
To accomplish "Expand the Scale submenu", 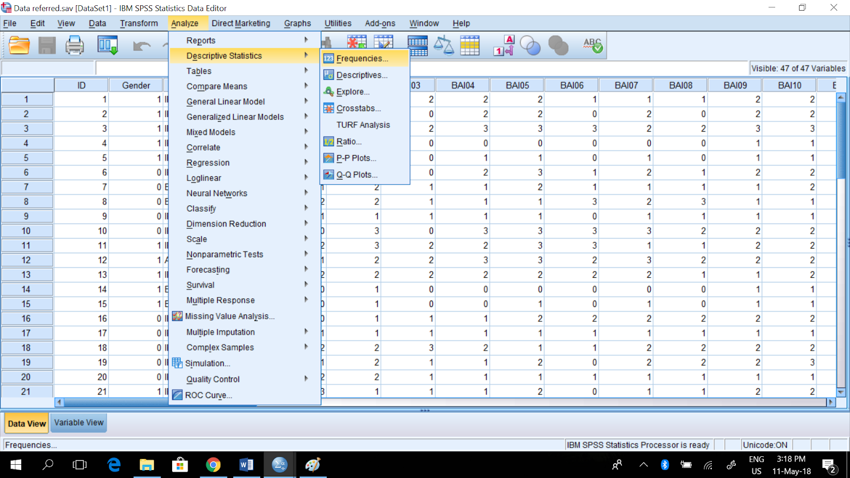I will click(x=245, y=239).
